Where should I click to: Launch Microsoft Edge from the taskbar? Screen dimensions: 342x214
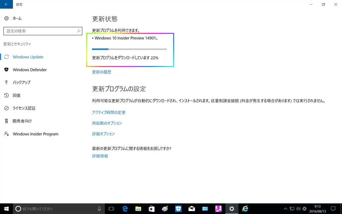[125, 209]
